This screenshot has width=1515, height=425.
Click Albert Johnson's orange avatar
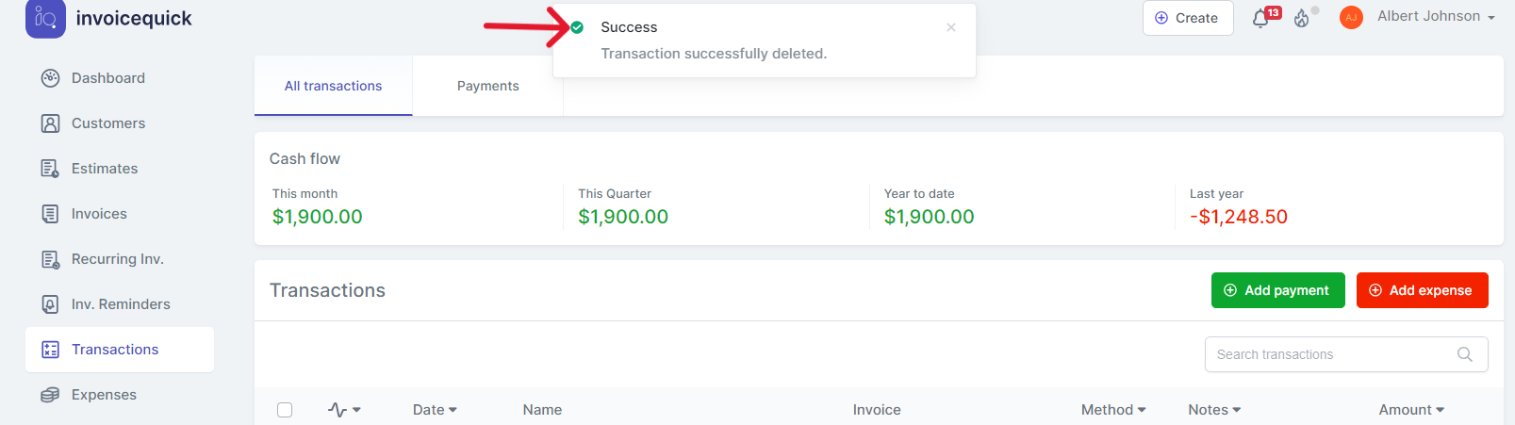click(1351, 18)
